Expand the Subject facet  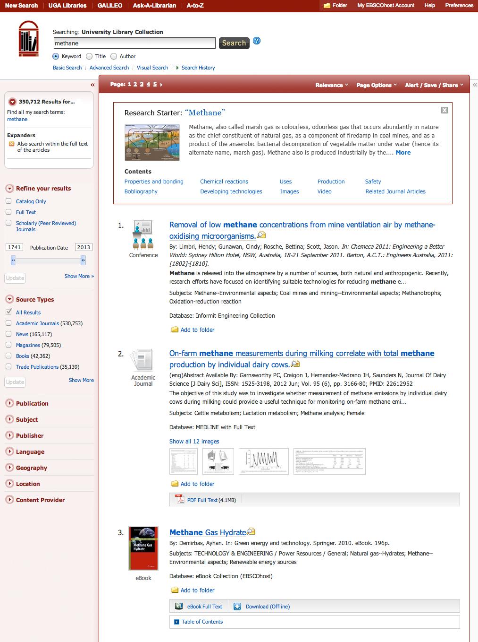[x=9, y=419]
